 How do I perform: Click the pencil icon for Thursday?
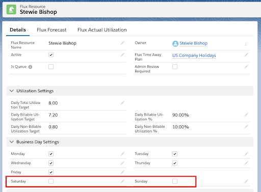(x=246, y=163)
